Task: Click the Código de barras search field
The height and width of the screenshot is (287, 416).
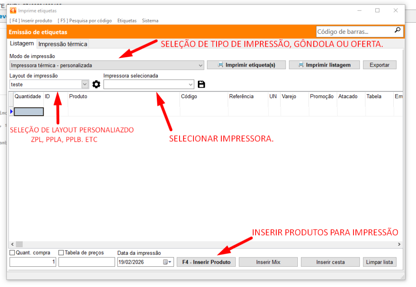Action: [353, 31]
